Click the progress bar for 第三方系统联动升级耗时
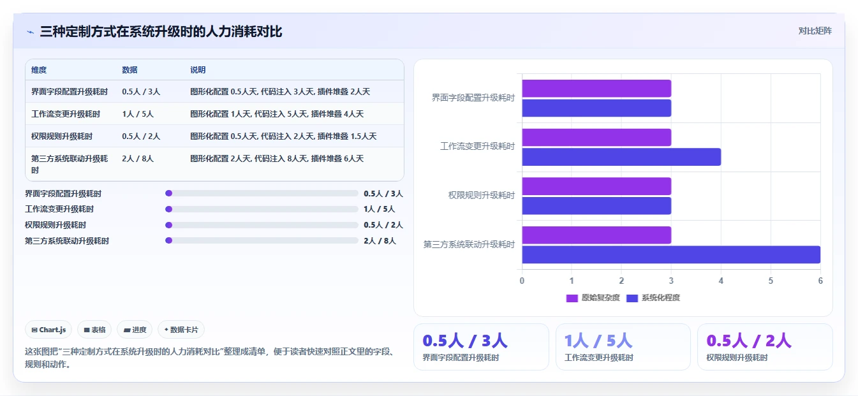The width and height of the screenshot is (858, 396). click(x=262, y=240)
